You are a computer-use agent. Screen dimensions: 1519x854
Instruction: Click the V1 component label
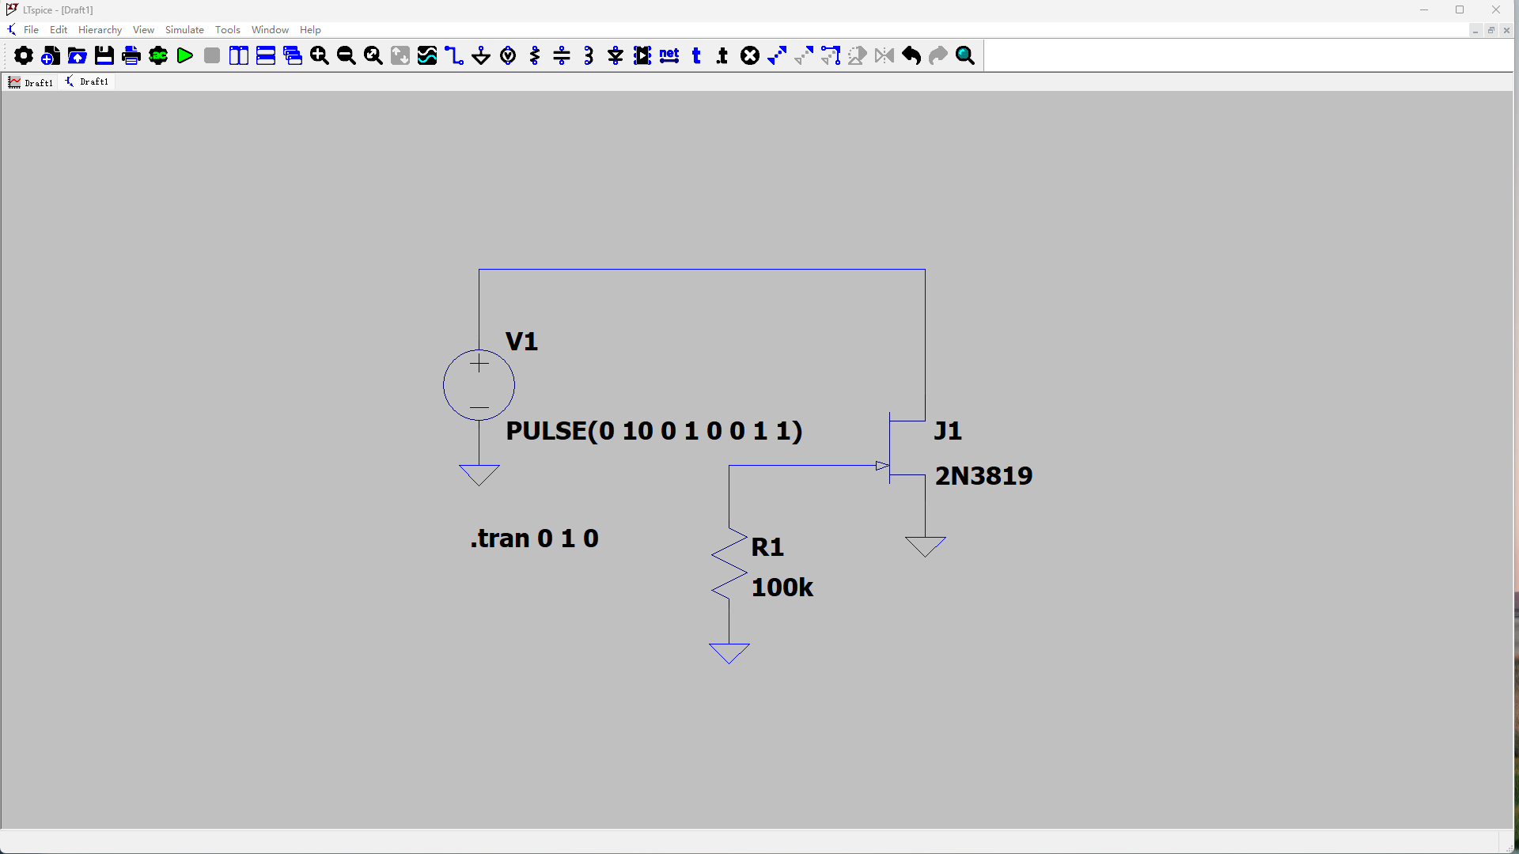(521, 342)
